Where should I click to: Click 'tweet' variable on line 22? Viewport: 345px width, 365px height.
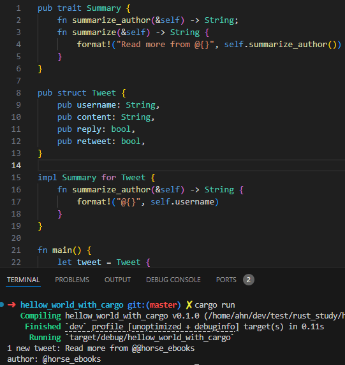pos(89,262)
